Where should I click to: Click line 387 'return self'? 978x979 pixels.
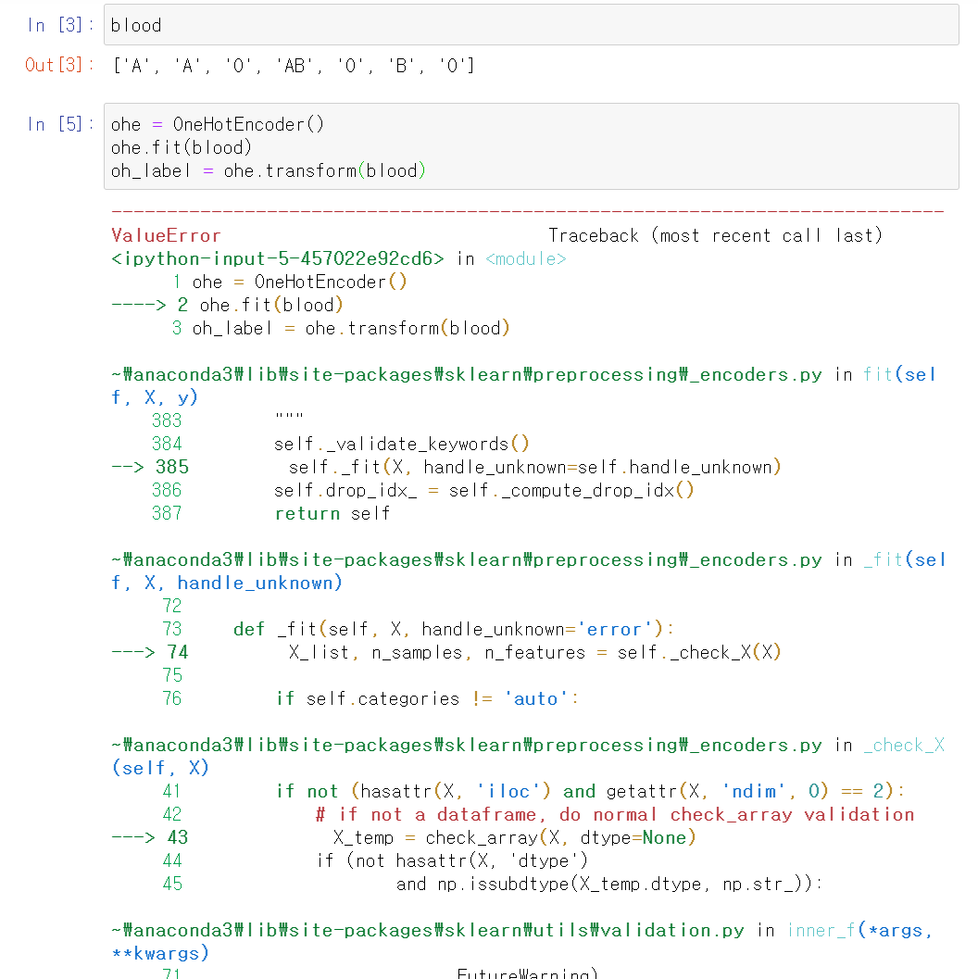(332, 513)
